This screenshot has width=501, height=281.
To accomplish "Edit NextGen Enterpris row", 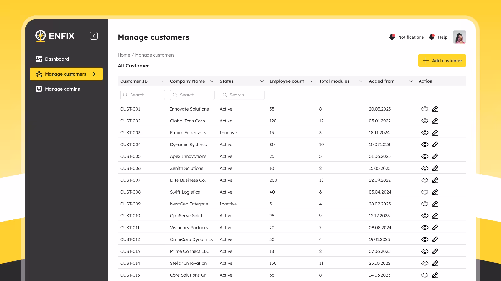I will pos(435,204).
